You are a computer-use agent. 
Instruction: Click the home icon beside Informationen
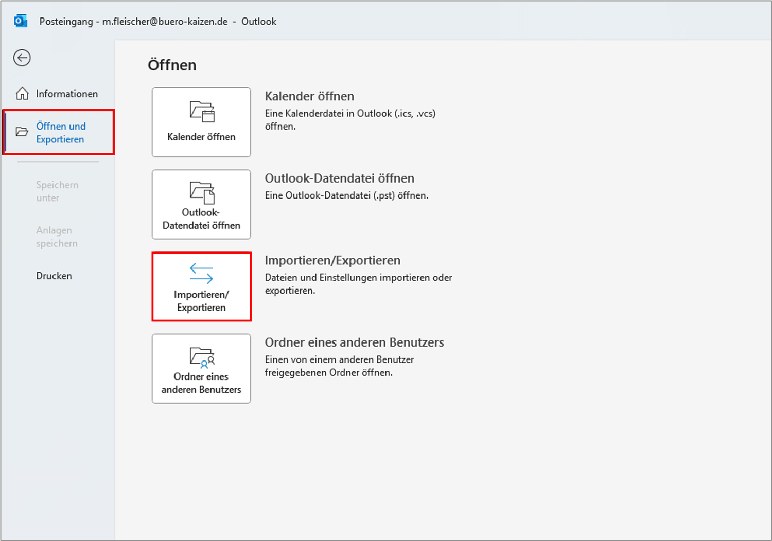22,94
